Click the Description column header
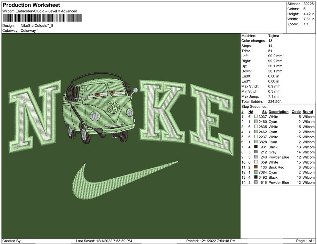317x244 pixels. (278, 112)
